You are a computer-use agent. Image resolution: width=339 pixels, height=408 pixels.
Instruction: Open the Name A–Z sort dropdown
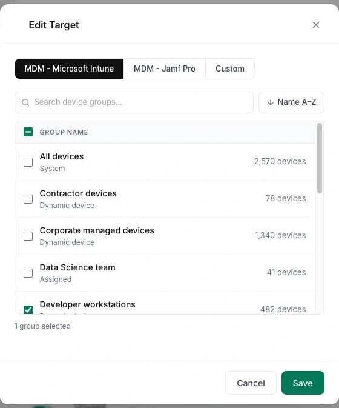(x=291, y=102)
